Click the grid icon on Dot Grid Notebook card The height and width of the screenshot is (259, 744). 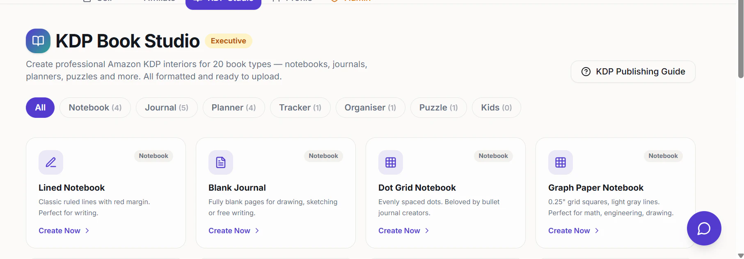(x=391, y=162)
